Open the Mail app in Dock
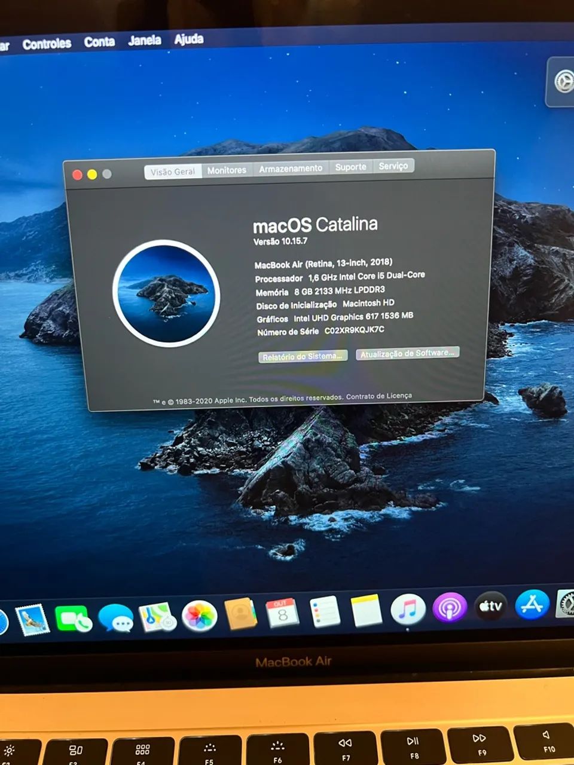 click(32, 620)
